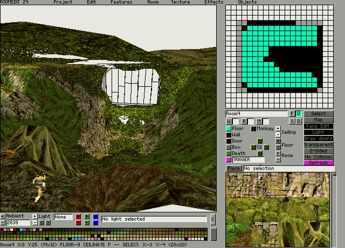Click the Box tile button
The image size is (345, 248).
[x=229, y=147]
